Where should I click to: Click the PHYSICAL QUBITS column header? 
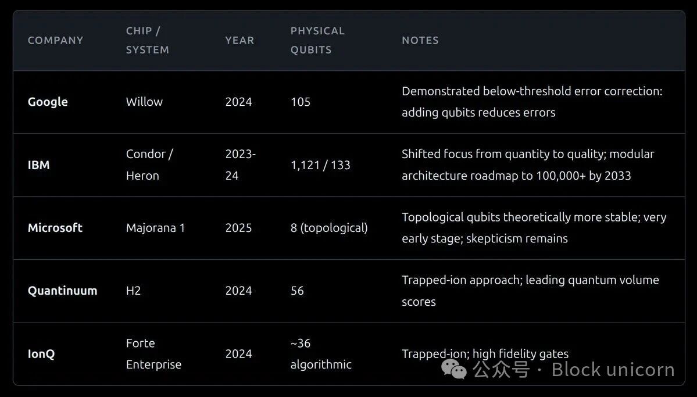pyautogui.click(x=317, y=40)
